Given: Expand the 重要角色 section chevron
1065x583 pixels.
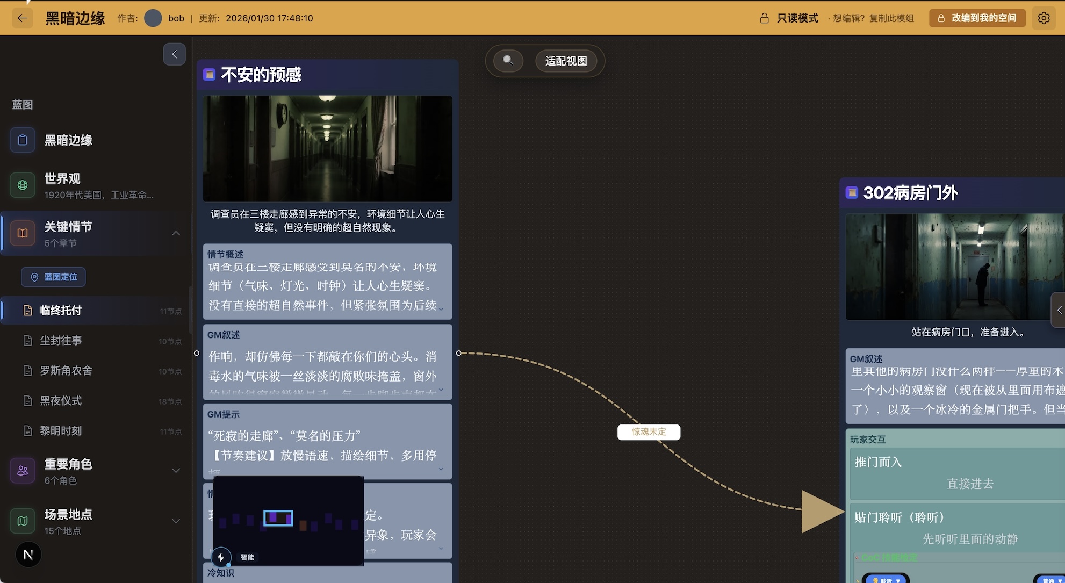Looking at the screenshot, I should 176,470.
